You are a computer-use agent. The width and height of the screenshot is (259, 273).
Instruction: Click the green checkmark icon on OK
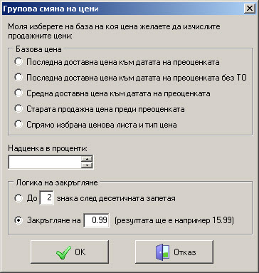point(63,252)
